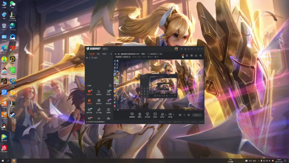Open the Microsoft Edge desktop shortcut
The width and height of the screenshot is (289, 163).
click(x=4, y=49)
